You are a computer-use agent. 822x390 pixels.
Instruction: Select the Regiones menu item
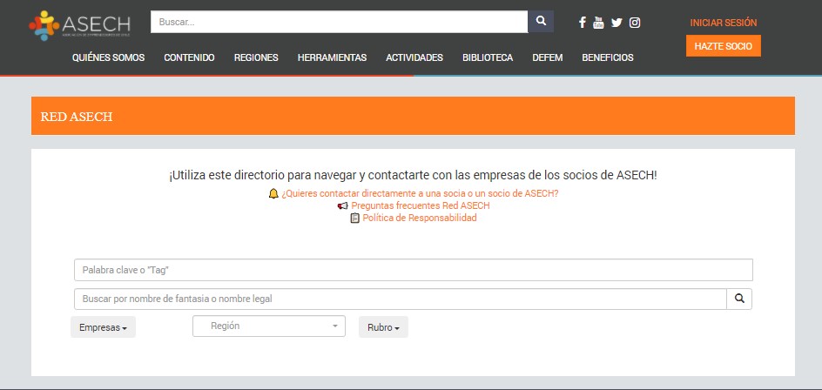256,57
